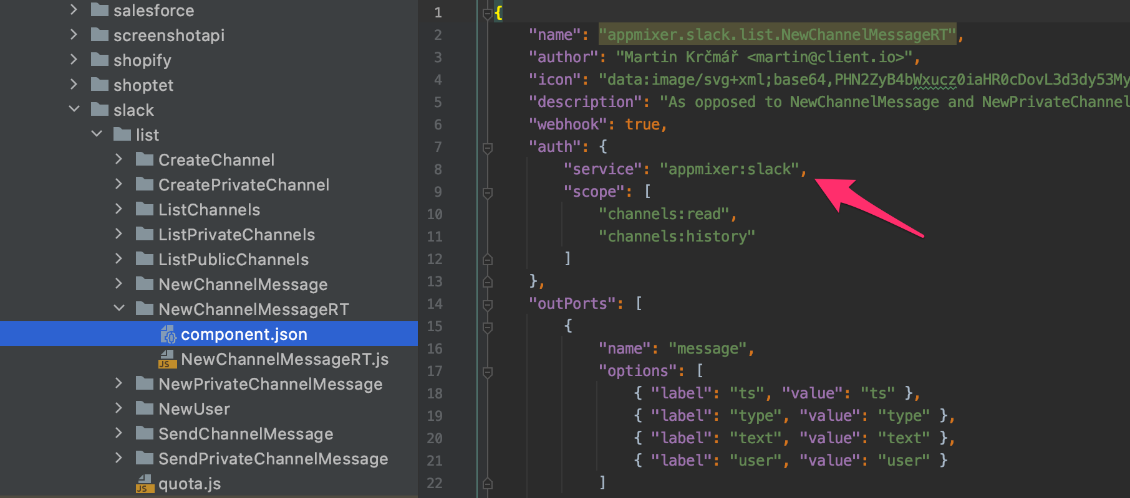This screenshot has height=498, width=1130.
Task: Click the ListPublicChannels folder icon
Action: coord(145,259)
